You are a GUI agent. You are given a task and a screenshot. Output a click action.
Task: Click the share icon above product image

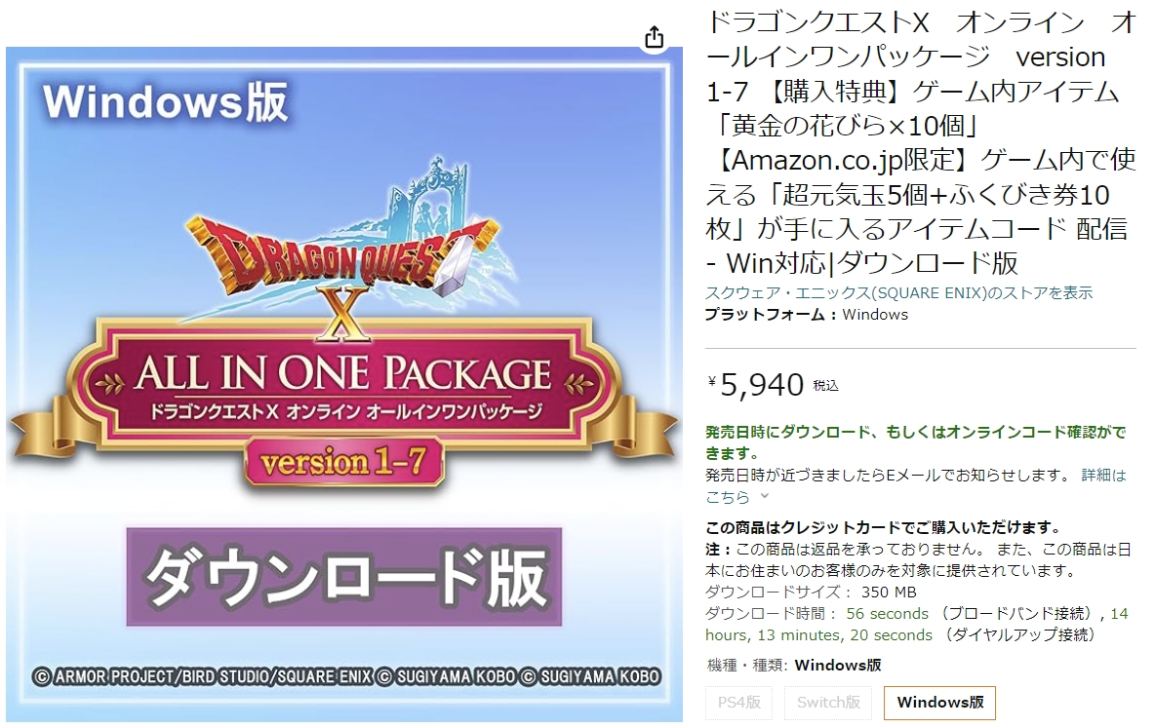pyautogui.click(x=655, y=38)
